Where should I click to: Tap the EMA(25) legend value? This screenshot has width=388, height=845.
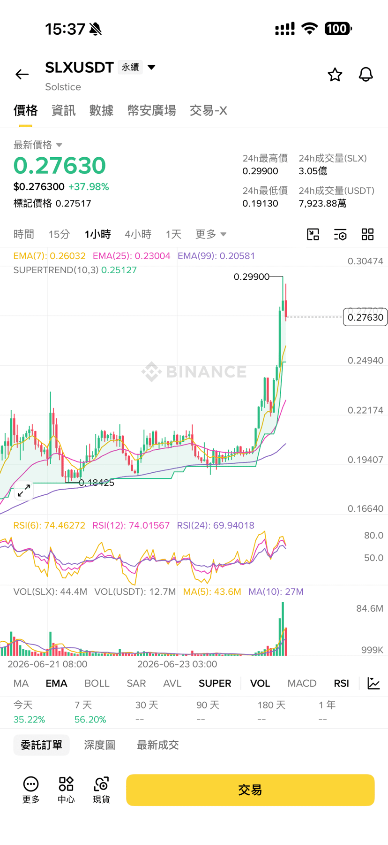point(132,256)
